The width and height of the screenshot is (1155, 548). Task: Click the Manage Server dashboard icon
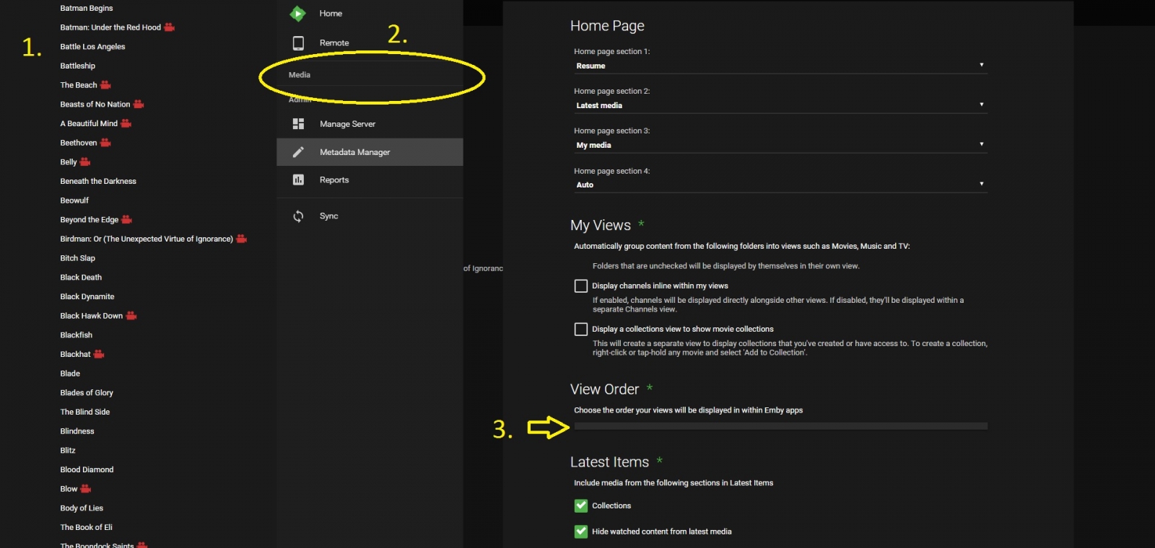tap(298, 124)
